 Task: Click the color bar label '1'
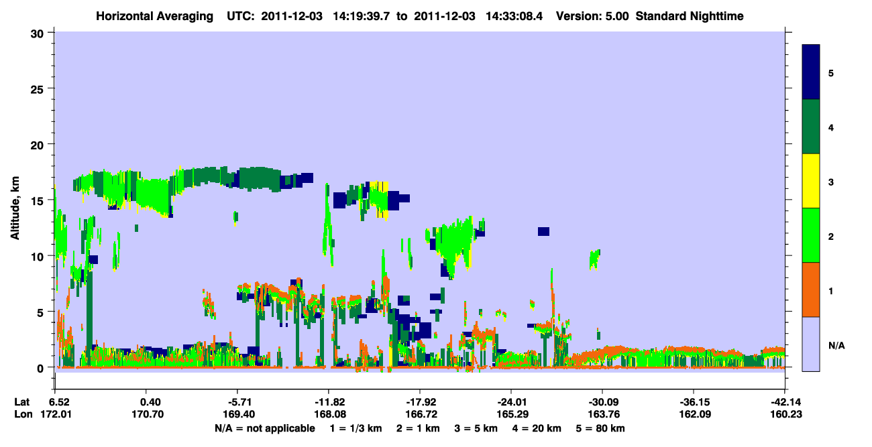[x=831, y=291]
